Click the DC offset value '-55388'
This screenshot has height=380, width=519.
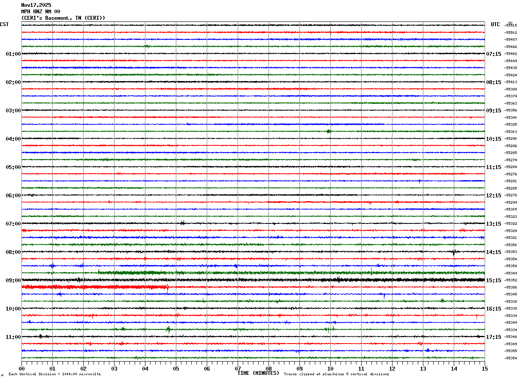point(510,89)
